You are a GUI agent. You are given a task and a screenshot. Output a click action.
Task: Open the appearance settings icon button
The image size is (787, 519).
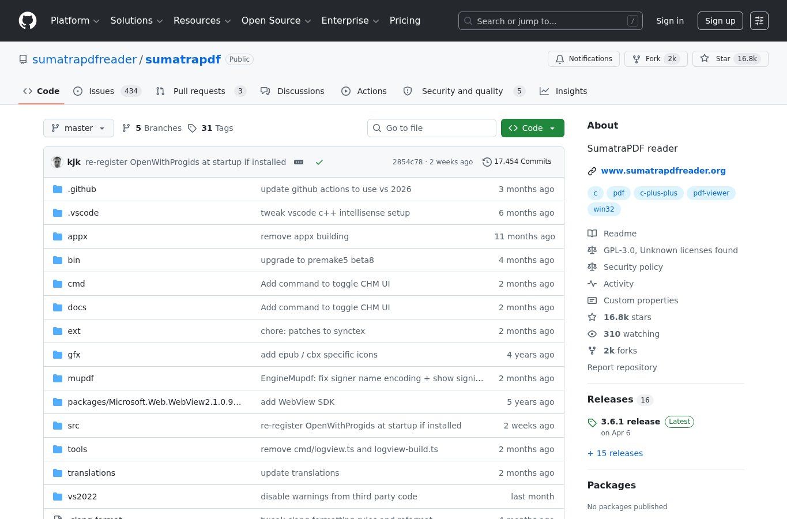click(x=759, y=21)
